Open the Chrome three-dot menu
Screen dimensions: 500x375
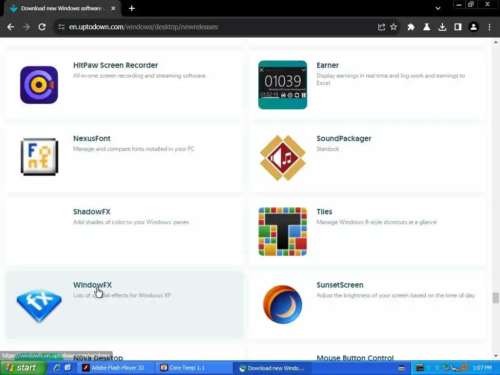[489, 27]
